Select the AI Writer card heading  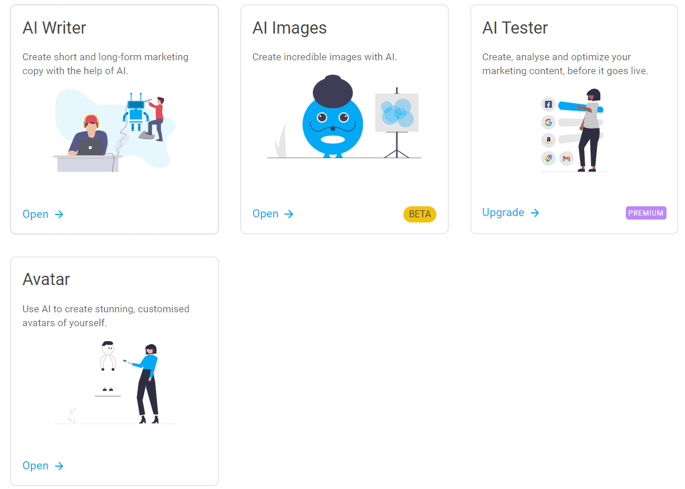pyautogui.click(x=54, y=28)
